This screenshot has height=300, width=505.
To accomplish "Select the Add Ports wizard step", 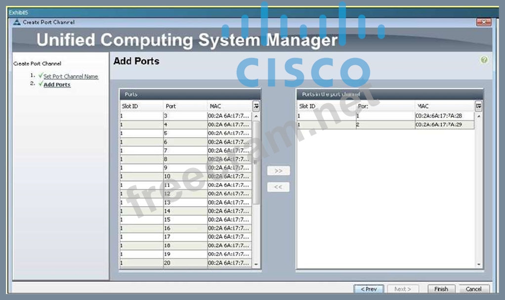I will coord(57,85).
